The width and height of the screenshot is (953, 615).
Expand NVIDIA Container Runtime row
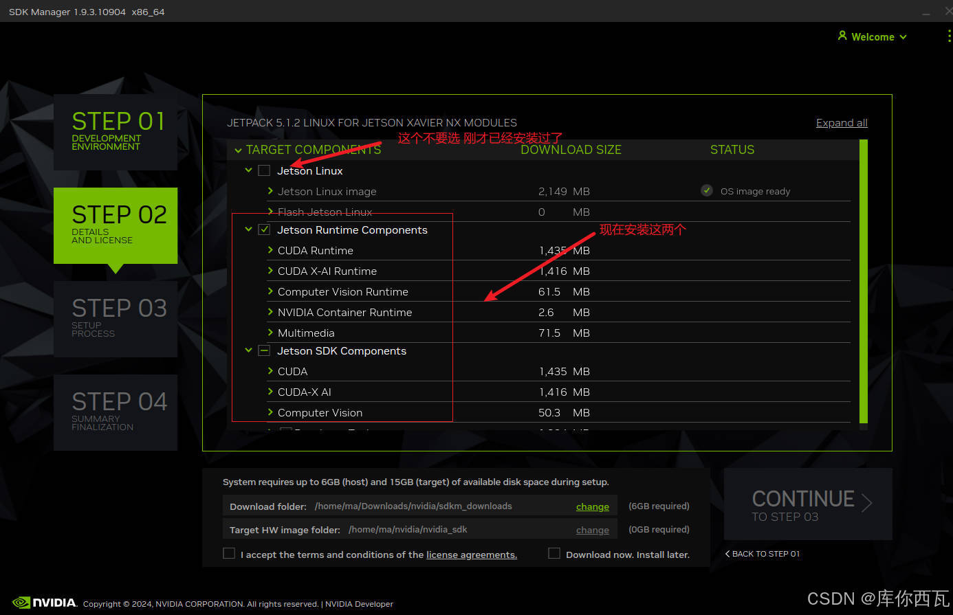pyautogui.click(x=270, y=312)
